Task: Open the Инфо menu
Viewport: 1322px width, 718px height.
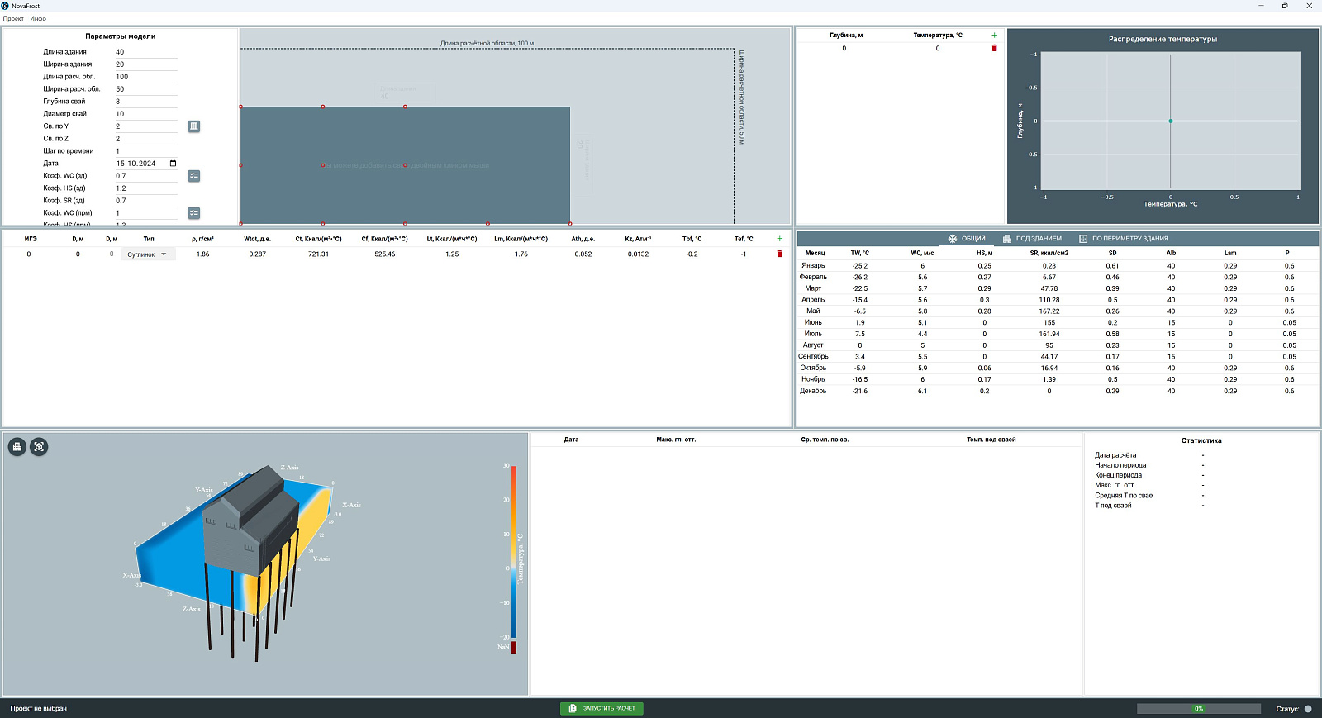Action: [38, 18]
